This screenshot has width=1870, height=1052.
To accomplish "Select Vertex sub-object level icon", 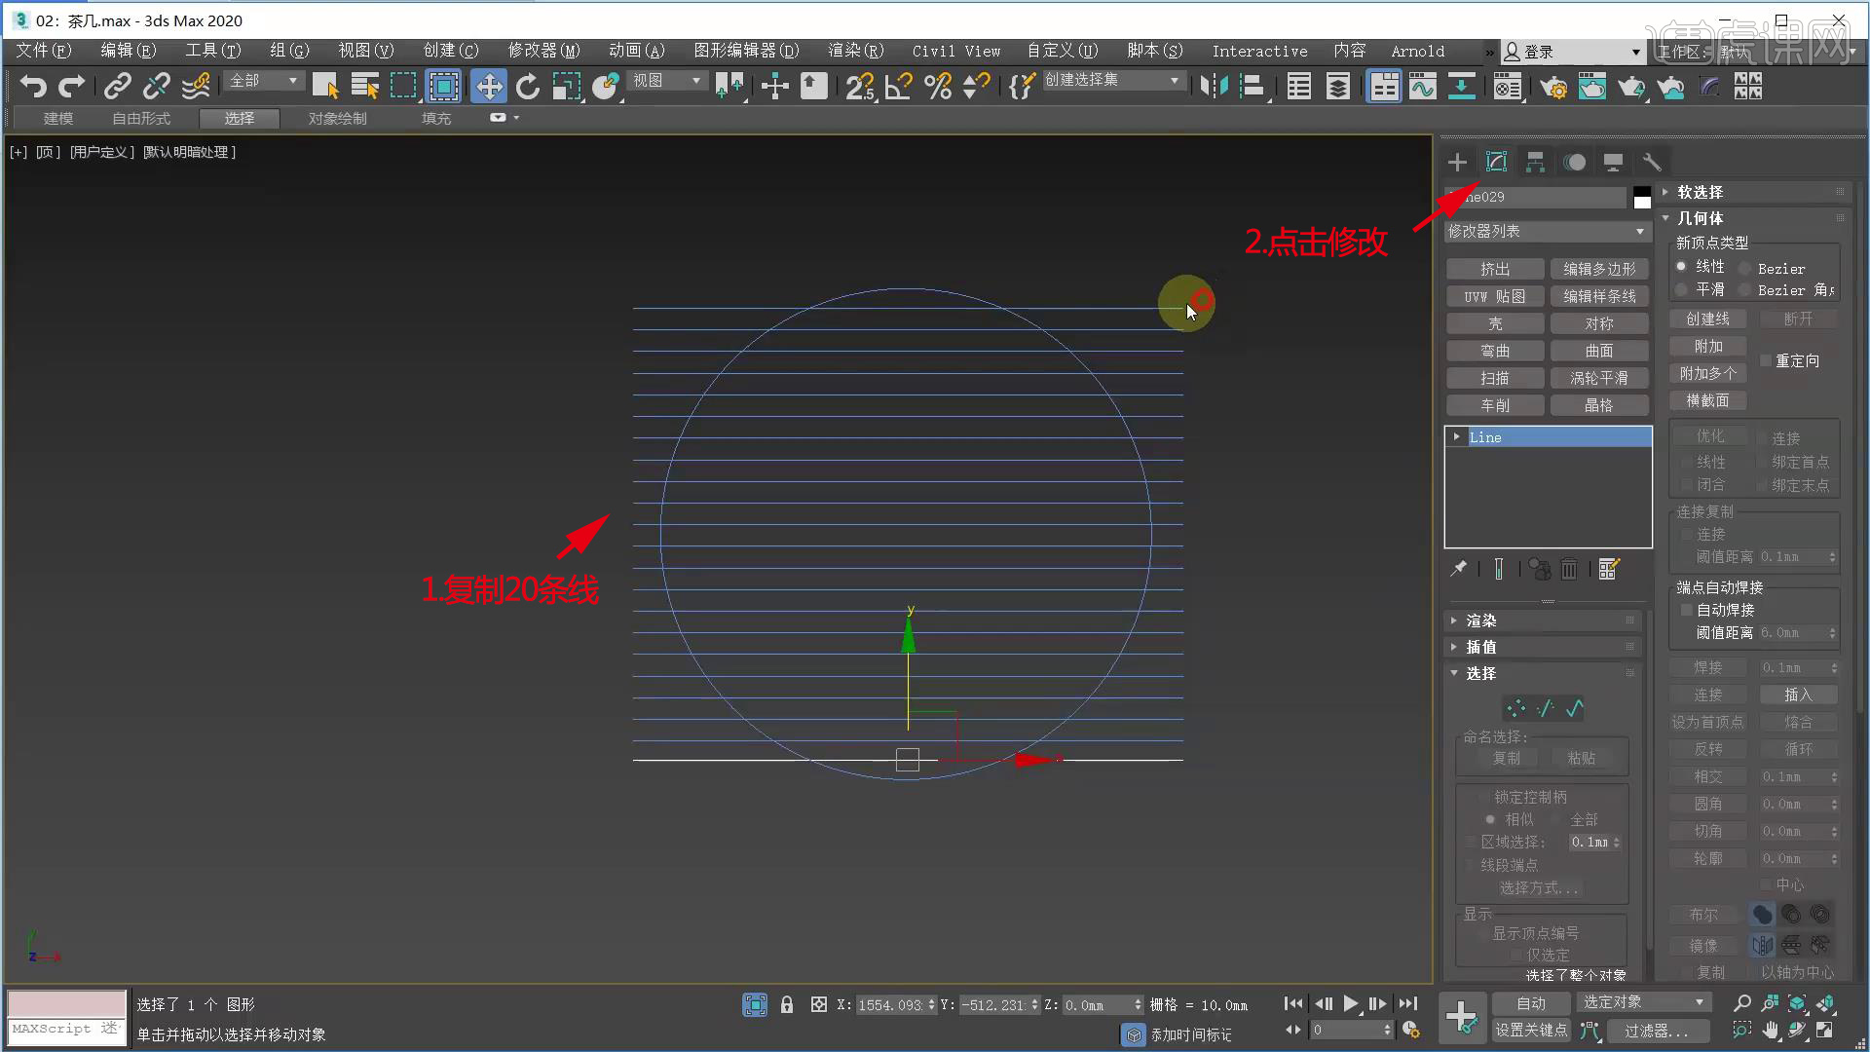I will click(1515, 708).
